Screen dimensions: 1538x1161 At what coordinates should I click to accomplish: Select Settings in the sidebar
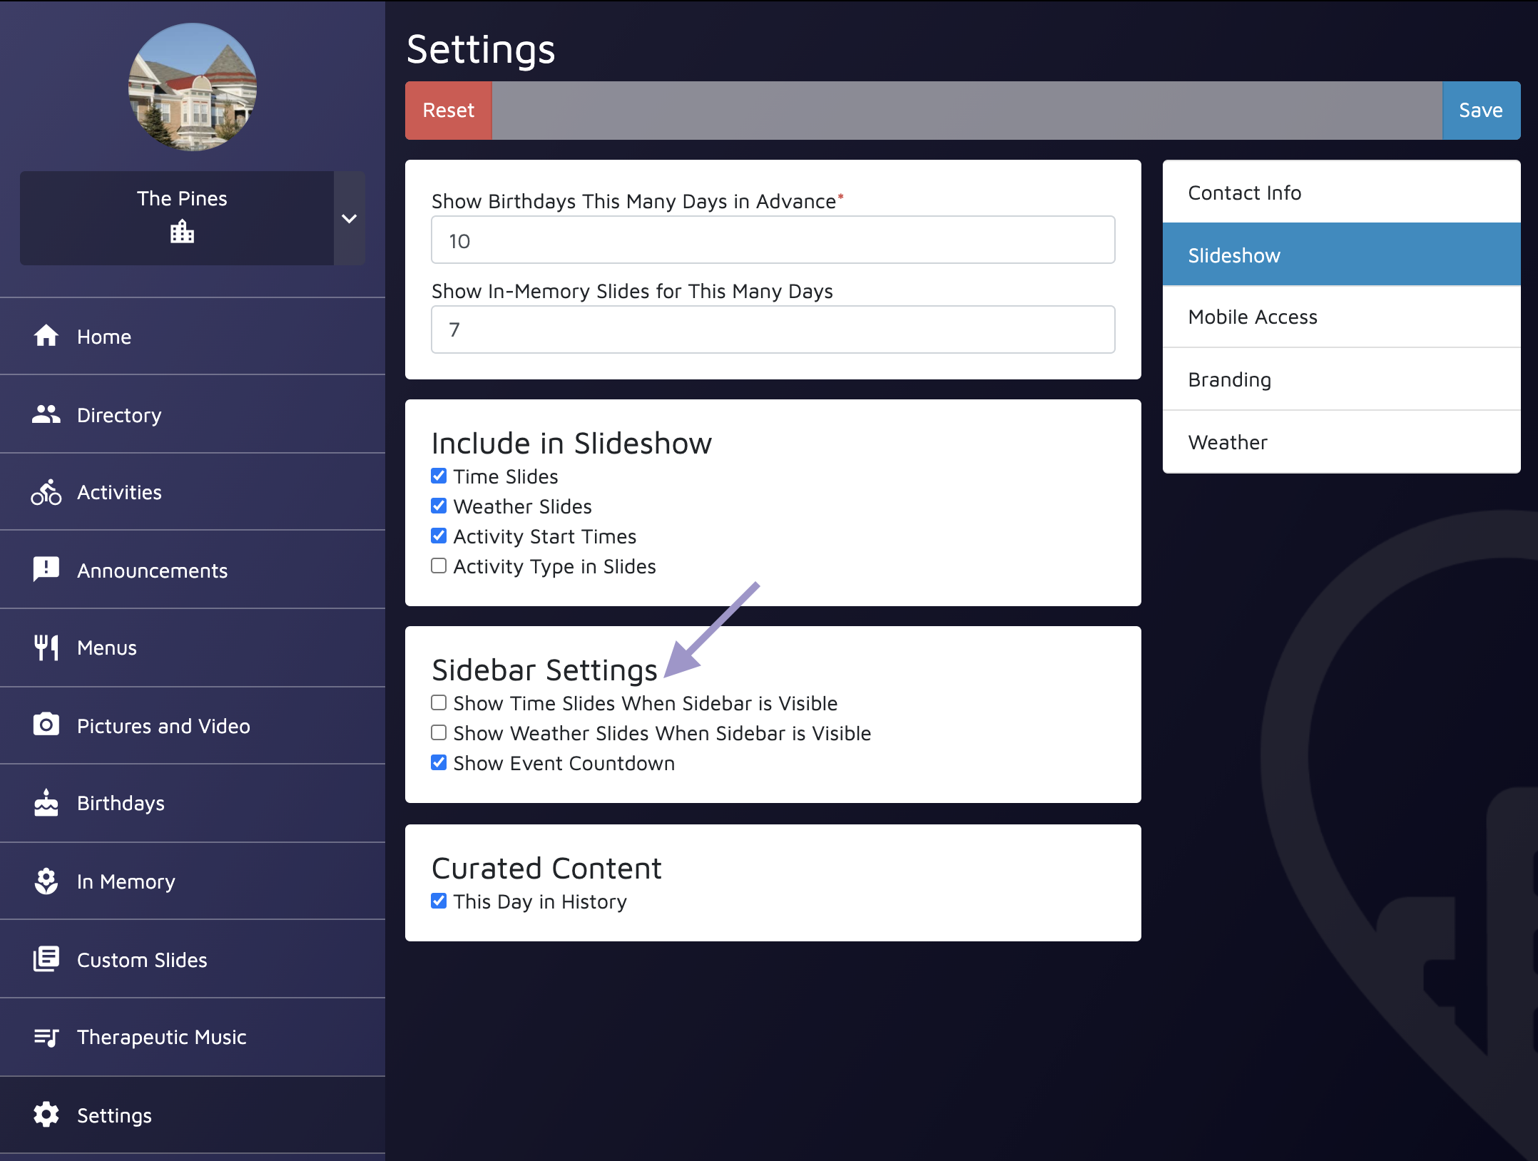[x=193, y=1115]
